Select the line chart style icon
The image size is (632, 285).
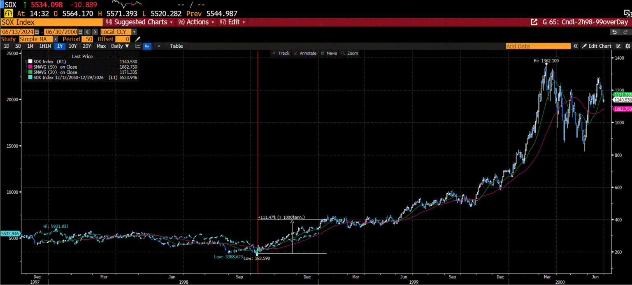pyautogui.click(x=138, y=46)
